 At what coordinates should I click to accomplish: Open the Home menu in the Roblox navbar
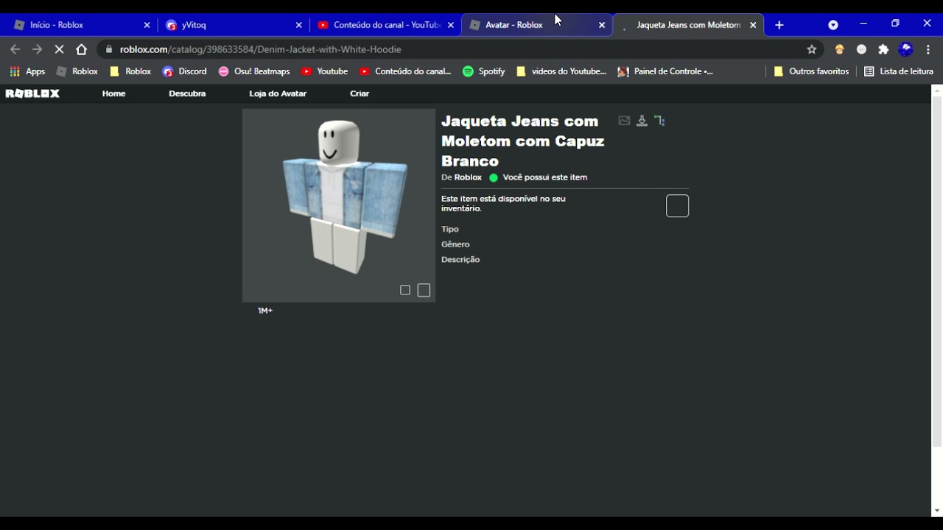[x=113, y=93]
